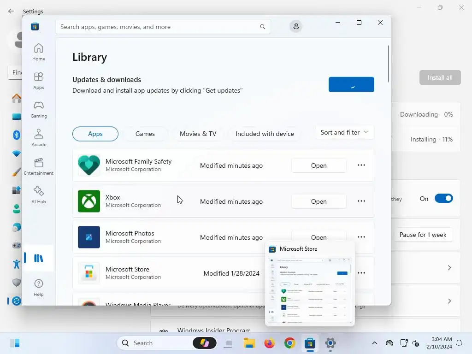Screen dimensions: 472x354
Task: Click Installing - 11% status in Settings
Action: 431,139
